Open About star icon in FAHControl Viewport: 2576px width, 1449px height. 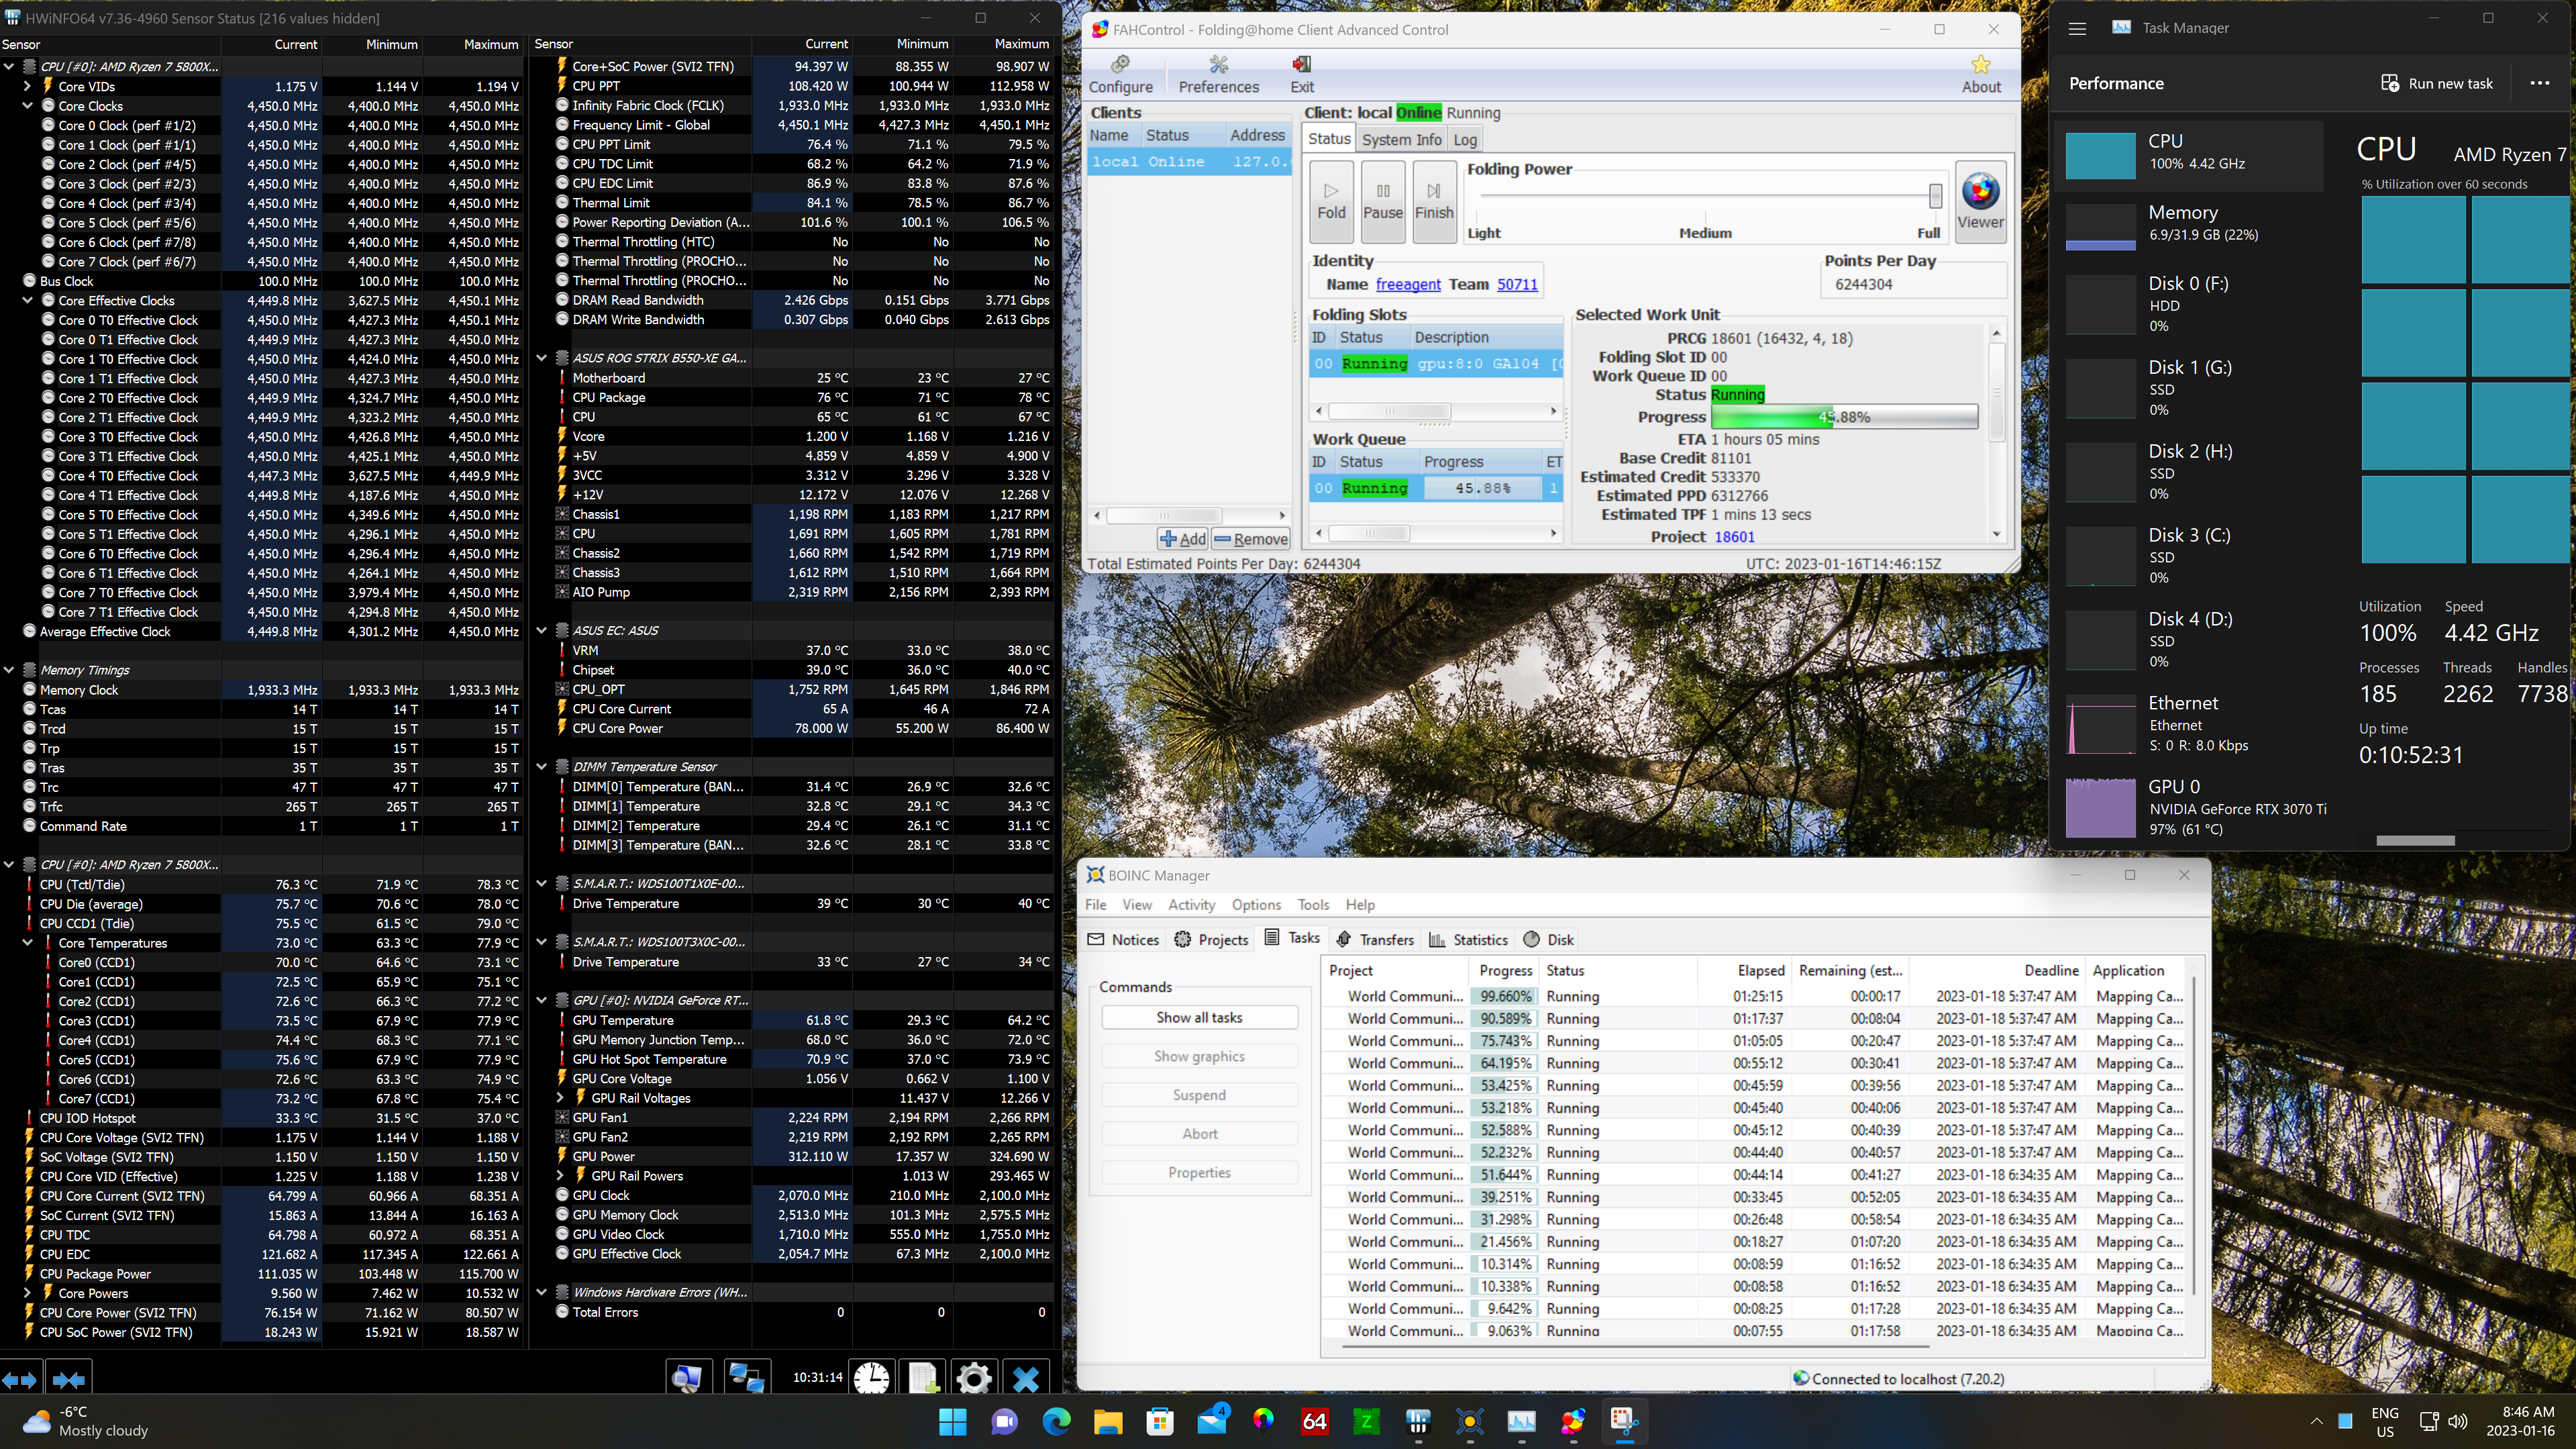tap(1980, 75)
